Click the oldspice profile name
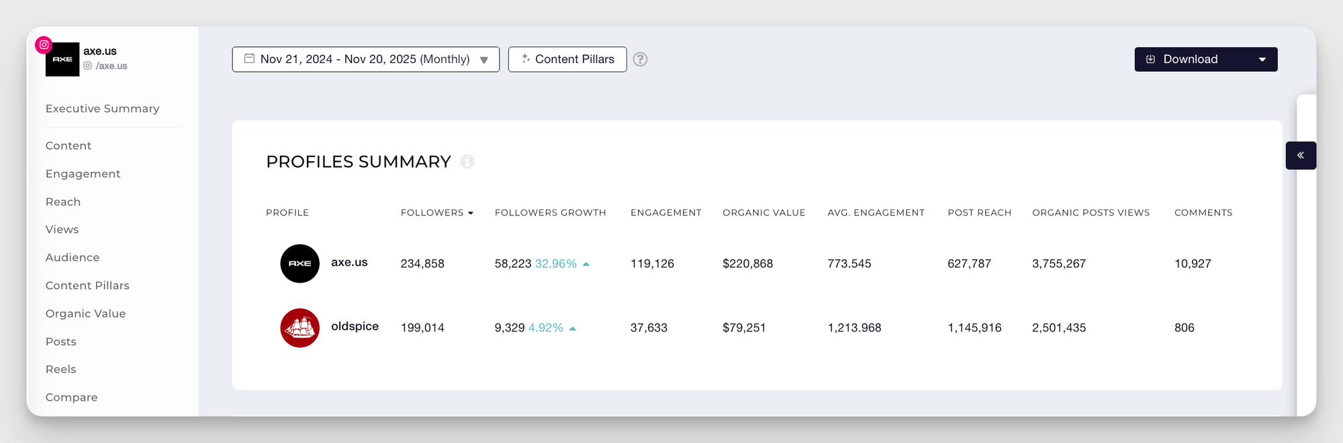1343x443 pixels. coord(355,326)
